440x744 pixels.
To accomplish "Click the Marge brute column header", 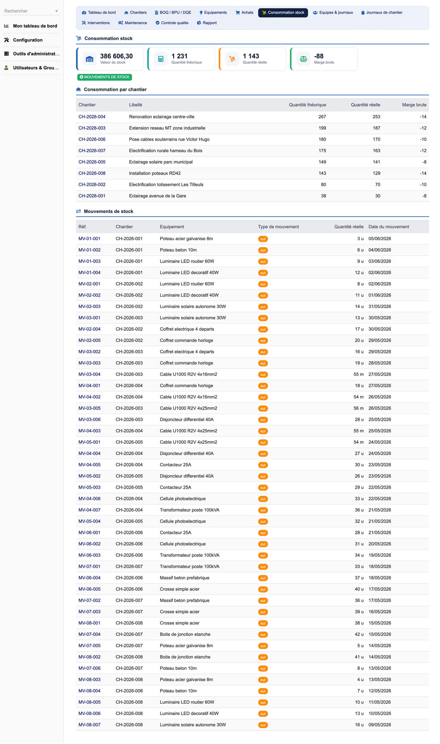I will click(x=414, y=105).
